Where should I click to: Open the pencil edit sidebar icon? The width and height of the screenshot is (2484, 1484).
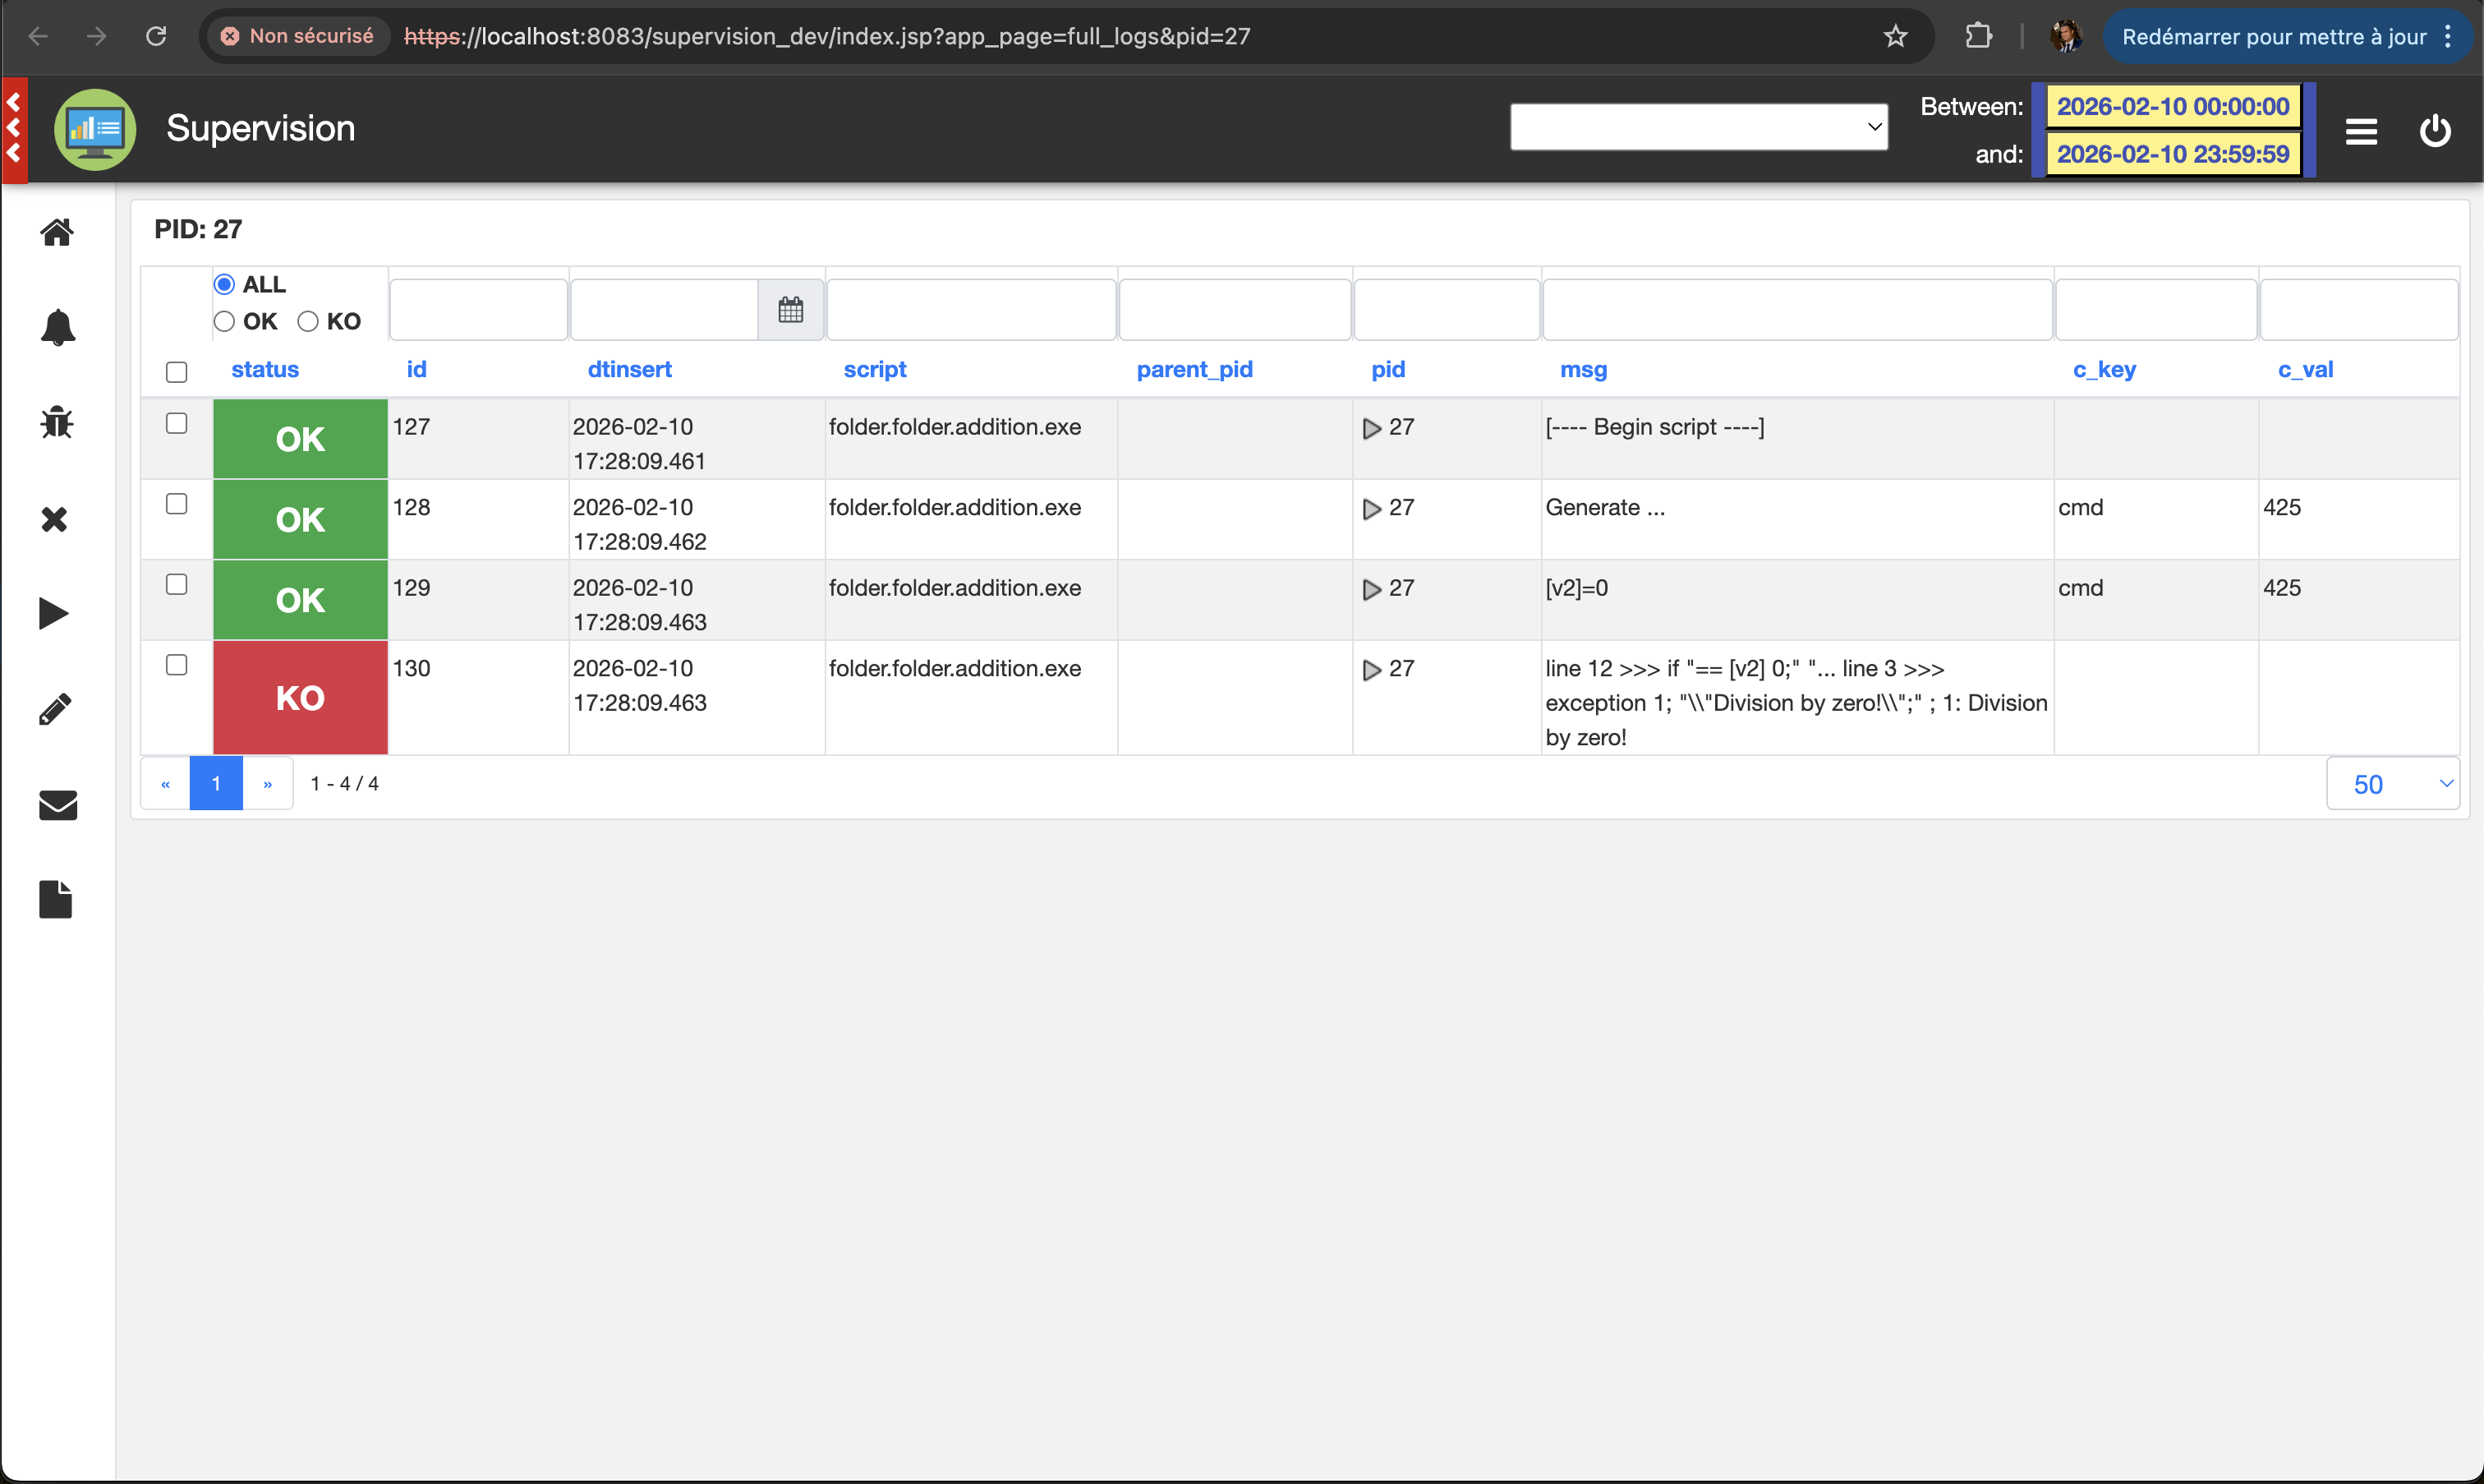pyautogui.click(x=55, y=709)
